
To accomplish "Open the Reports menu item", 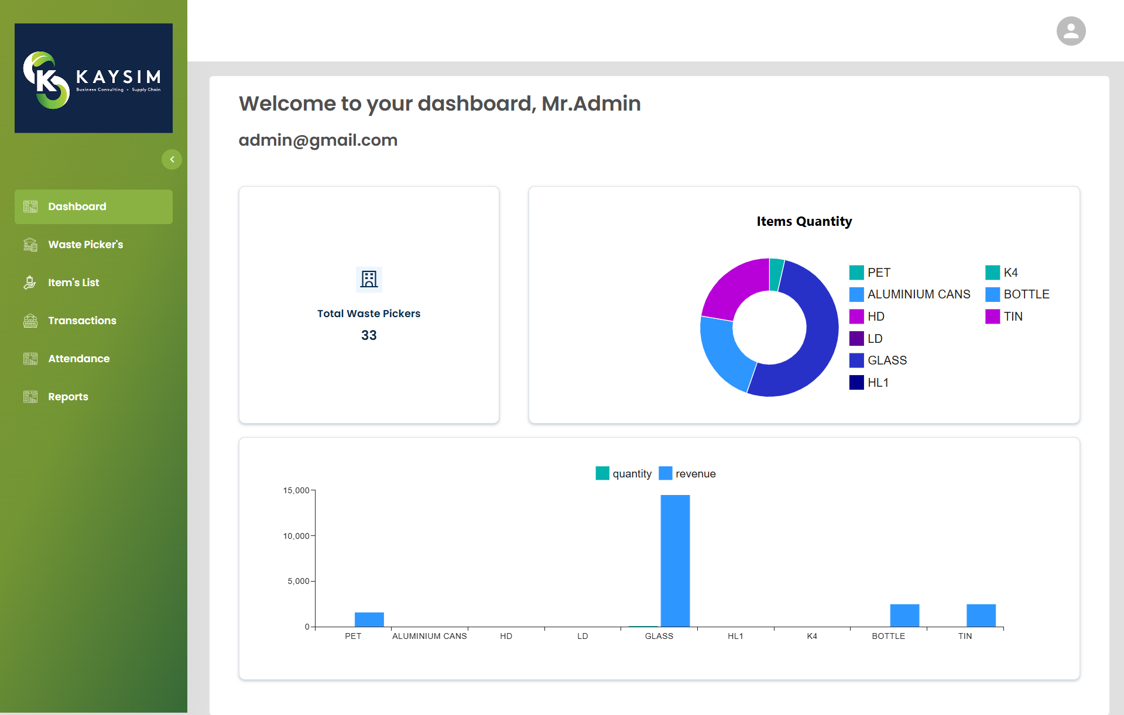I will tap(68, 397).
